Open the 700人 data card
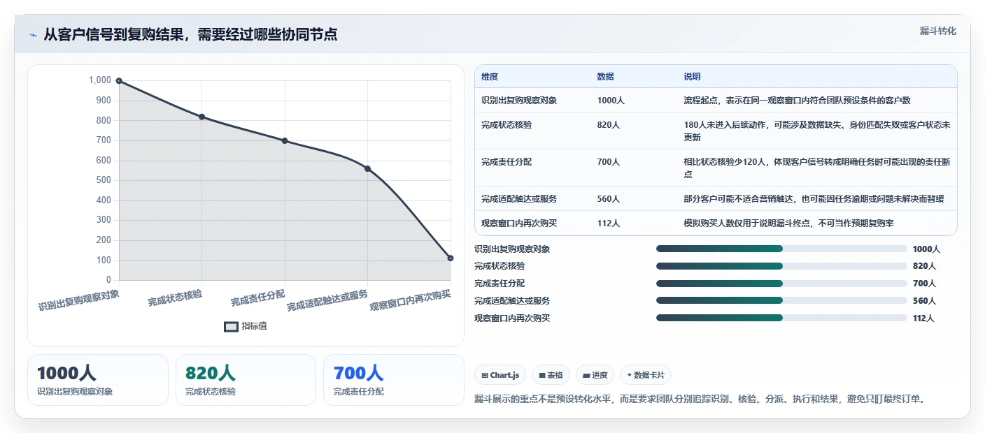The width and height of the screenshot is (985, 433). (394, 380)
